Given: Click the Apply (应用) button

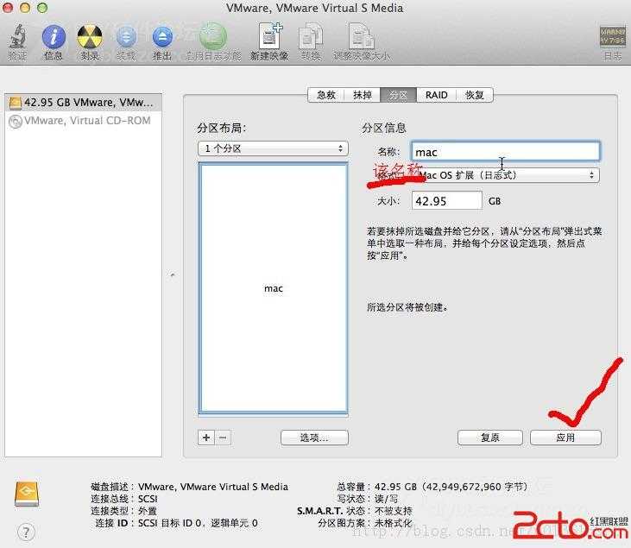Looking at the screenshot, I should pos(565,438).
